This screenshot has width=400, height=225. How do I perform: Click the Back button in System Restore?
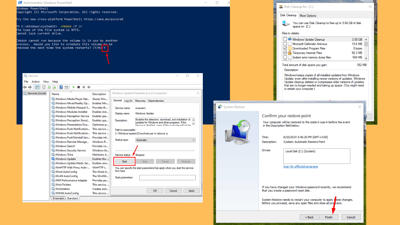click(309, 217)
